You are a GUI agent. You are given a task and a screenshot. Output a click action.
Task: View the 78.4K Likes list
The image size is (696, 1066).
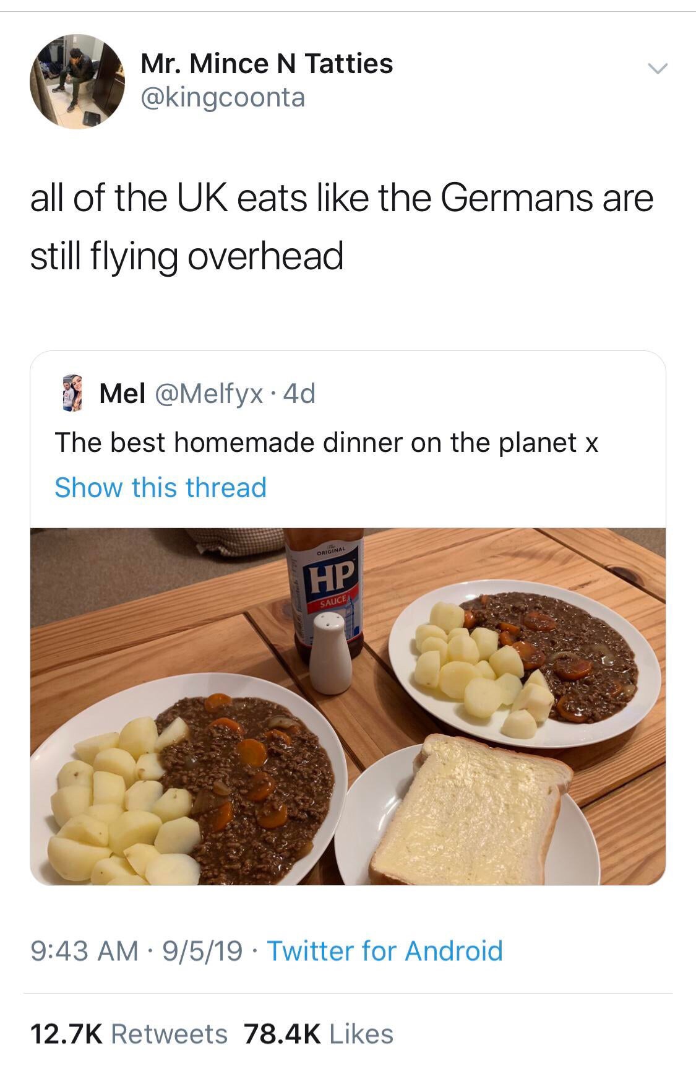tap(319, 1034)
